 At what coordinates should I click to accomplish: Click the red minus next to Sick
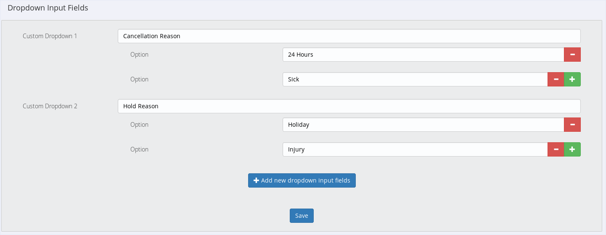556,79
